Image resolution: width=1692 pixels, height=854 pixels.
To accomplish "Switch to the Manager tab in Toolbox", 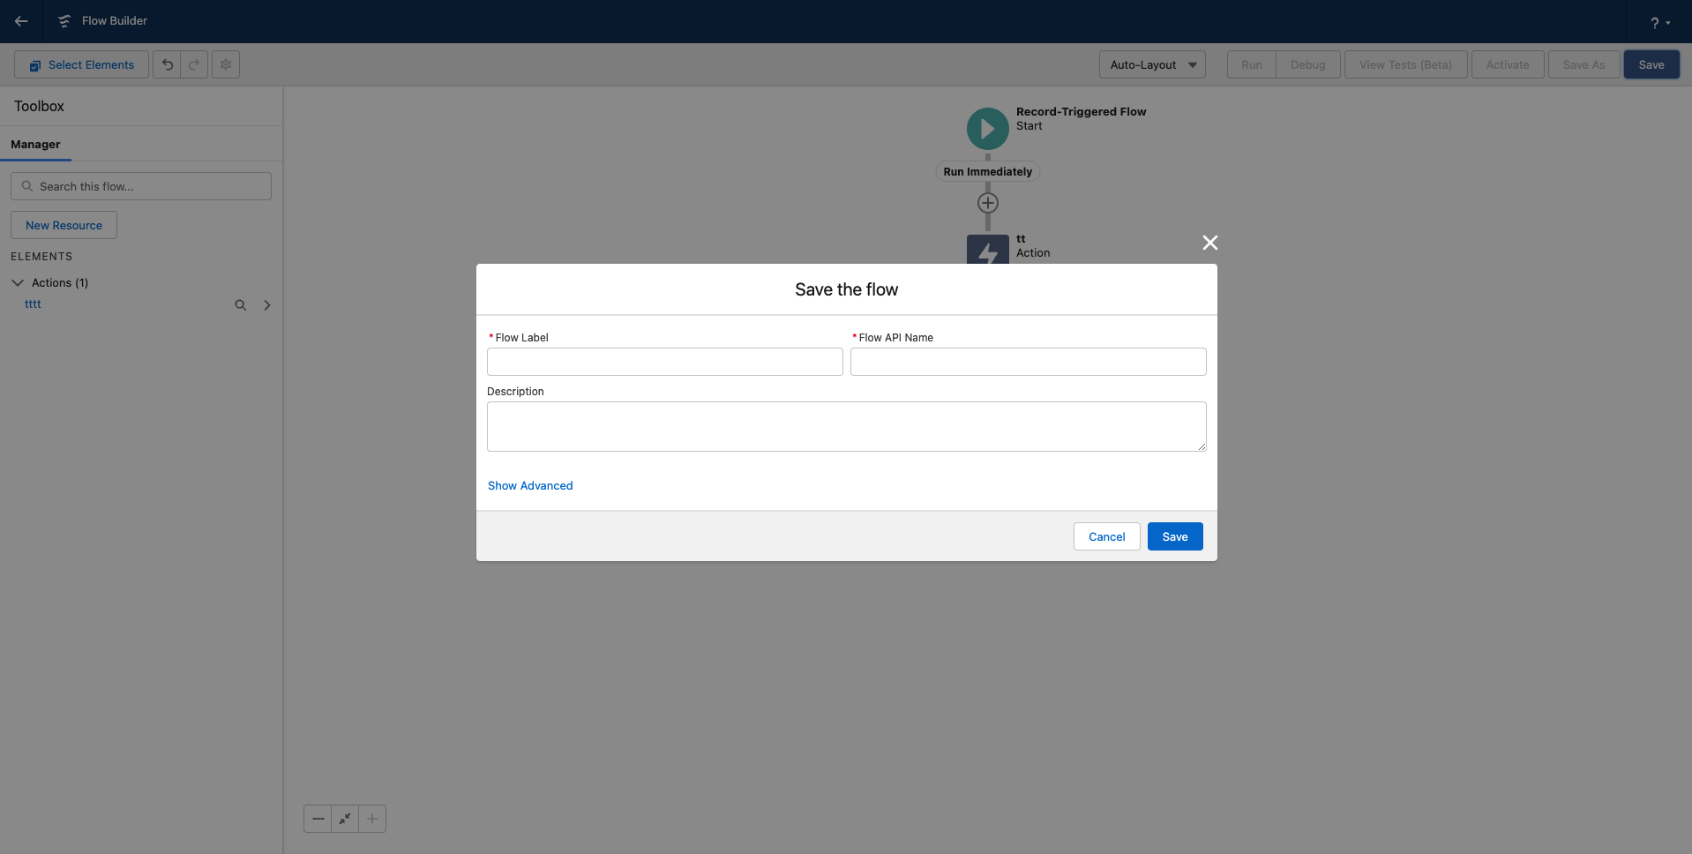I will coord(35,145).
